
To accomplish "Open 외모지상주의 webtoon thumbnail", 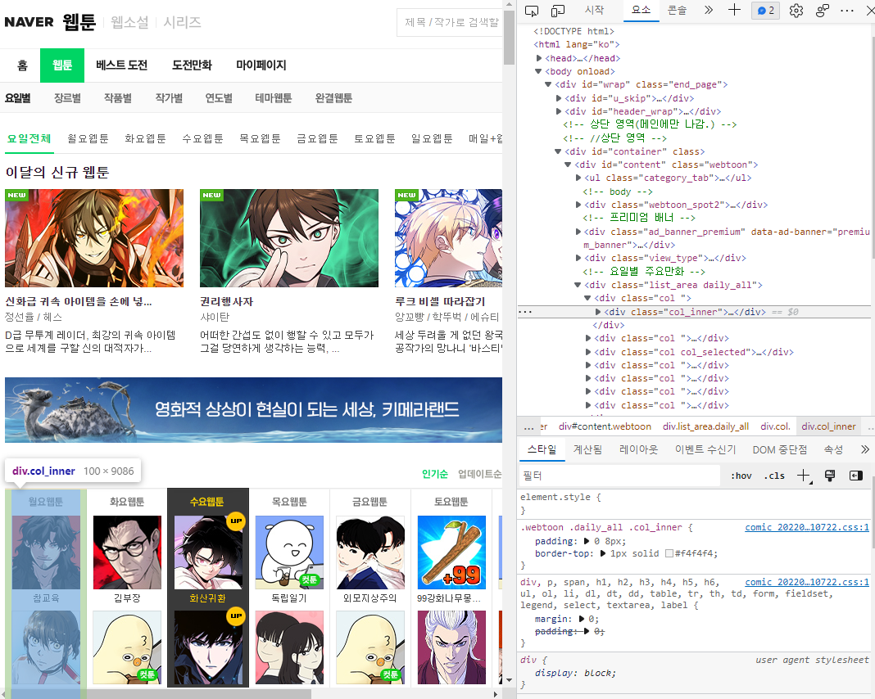I will 370,552.
